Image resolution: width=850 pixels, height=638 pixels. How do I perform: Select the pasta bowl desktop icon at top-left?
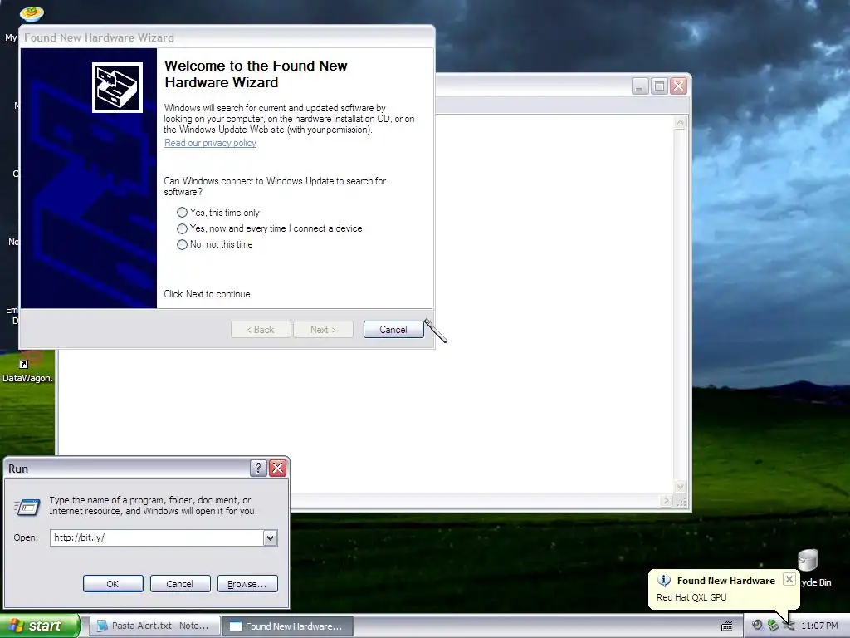(x=32, y=13)
